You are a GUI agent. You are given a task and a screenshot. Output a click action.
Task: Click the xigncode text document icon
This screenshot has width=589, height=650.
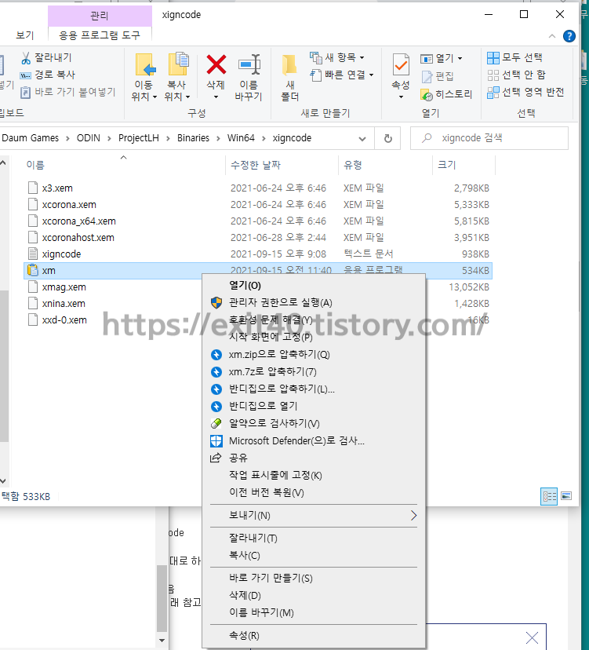(x=33, y=254)
